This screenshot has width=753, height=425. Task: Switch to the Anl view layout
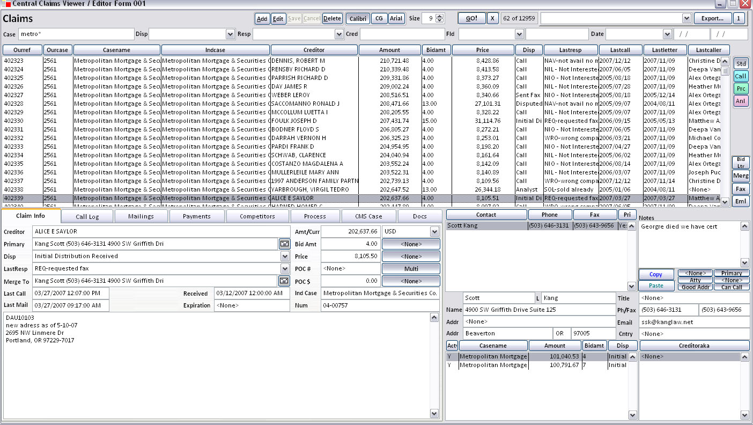coord(741,101)
